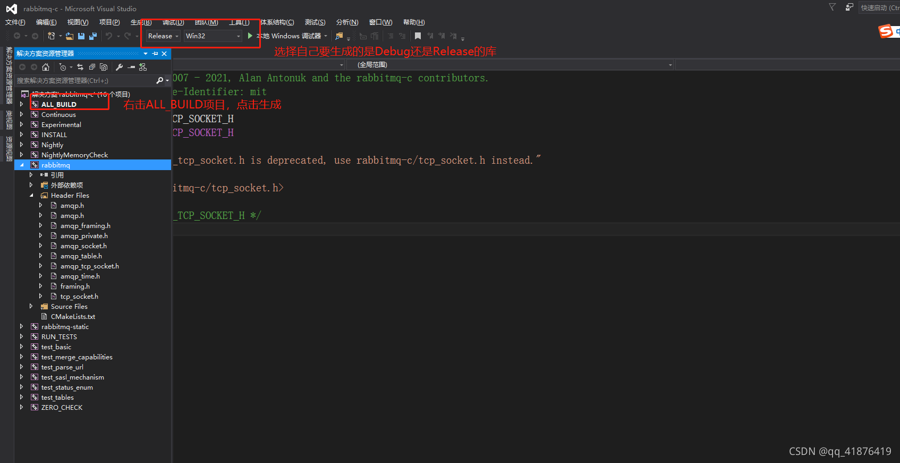Image resolution: width=900 pixels, height=463 pixels.
Task: Click the Redo arrow icon
Action: pos(128,36)
